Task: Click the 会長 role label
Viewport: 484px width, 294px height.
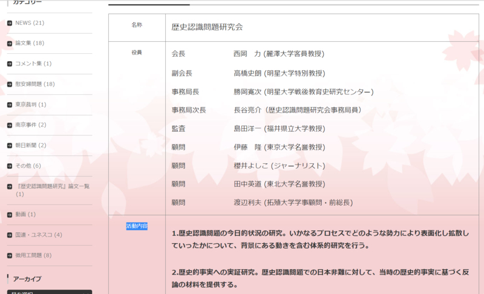Action: [x=178, y=54]
